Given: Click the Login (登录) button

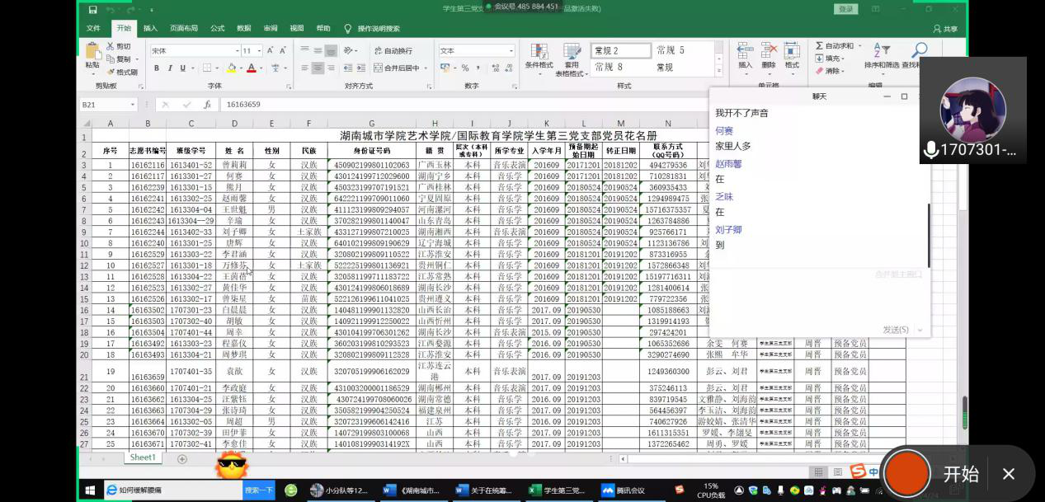Looking at the screenshot, I should click(x=845, y=9).
